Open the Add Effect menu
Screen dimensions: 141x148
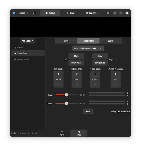click(28, 41)
